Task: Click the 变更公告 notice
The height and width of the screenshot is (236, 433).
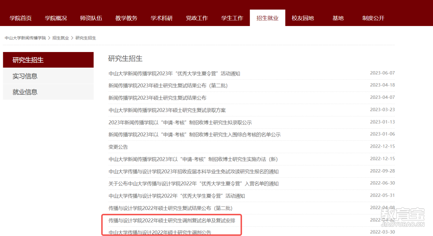Action: 118,147
